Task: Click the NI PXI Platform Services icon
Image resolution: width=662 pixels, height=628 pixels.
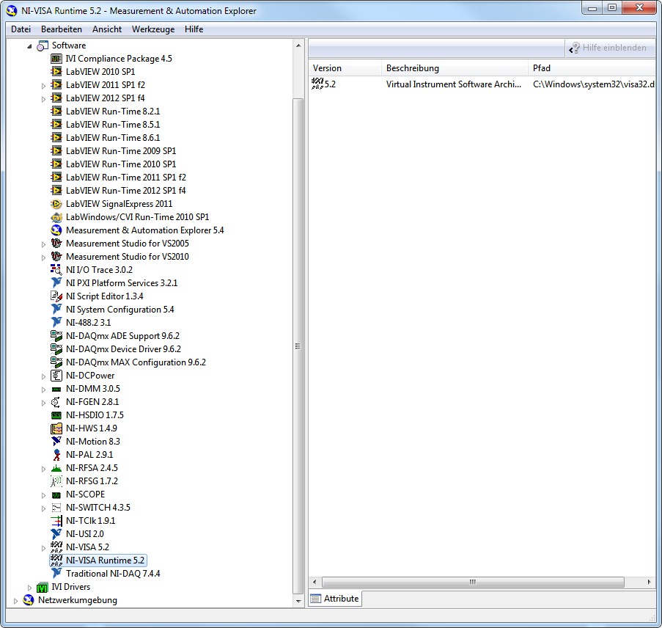Action: [56, 282]
